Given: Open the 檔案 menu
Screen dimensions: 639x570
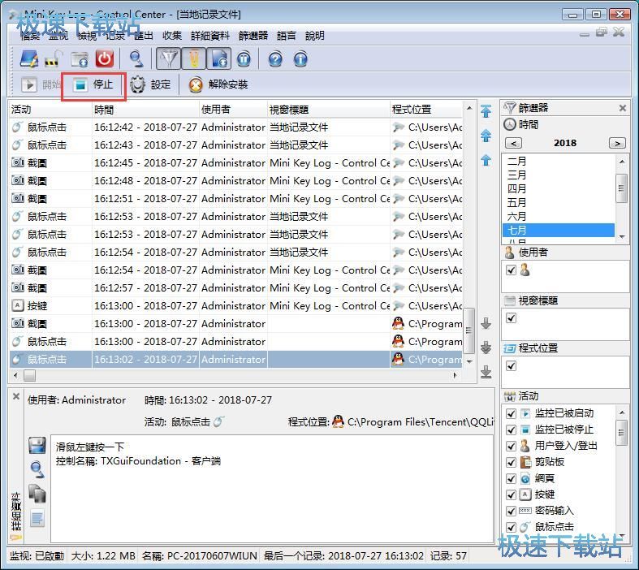Looking at the screenshot, I should point(30,36).
